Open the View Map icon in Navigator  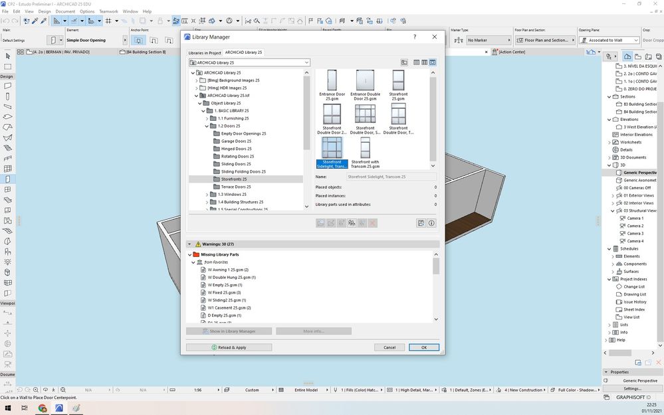coord(637,56)
